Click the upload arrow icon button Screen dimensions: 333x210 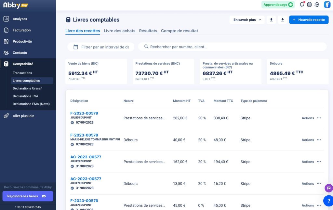pos(271,20)
